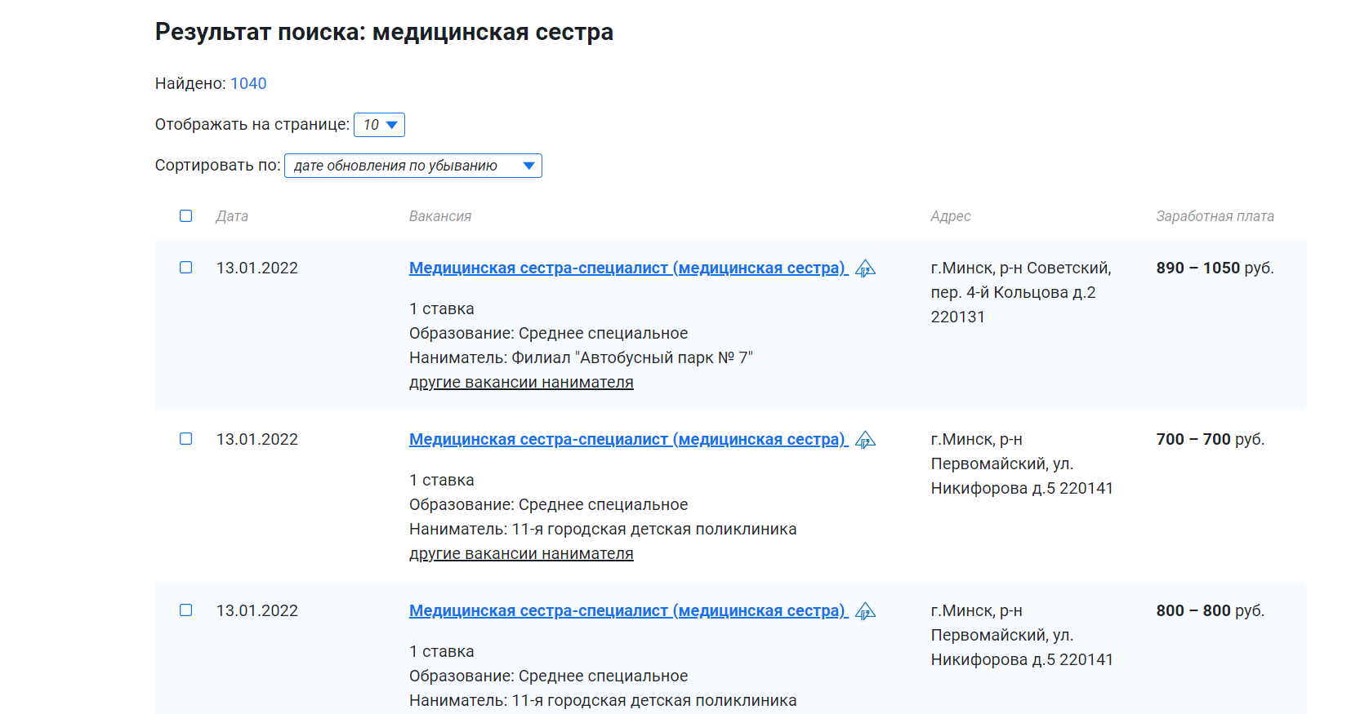Click the date in the 800 – 800 руб. row
Image resolution: width=1369 pixels, height=714 pixels.
tap(256, 610)
